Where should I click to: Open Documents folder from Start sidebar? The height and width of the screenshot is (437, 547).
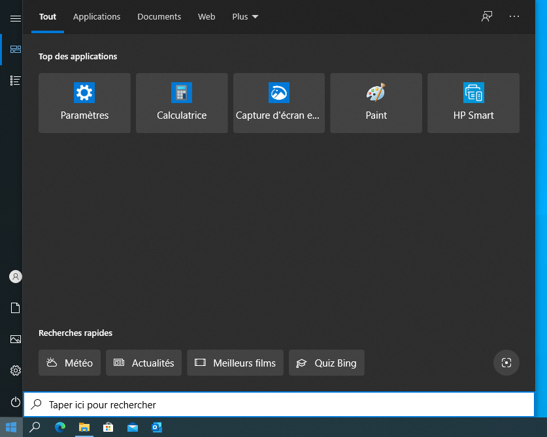click(x=15, y=308)
